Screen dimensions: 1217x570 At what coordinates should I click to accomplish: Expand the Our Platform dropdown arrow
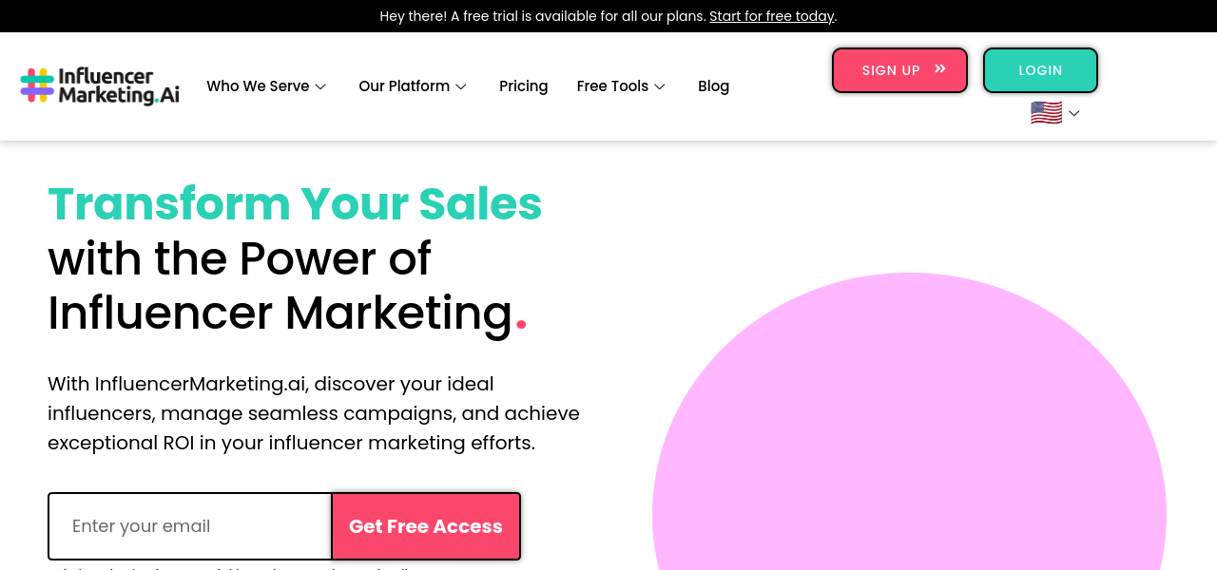(x=461, y=86)
